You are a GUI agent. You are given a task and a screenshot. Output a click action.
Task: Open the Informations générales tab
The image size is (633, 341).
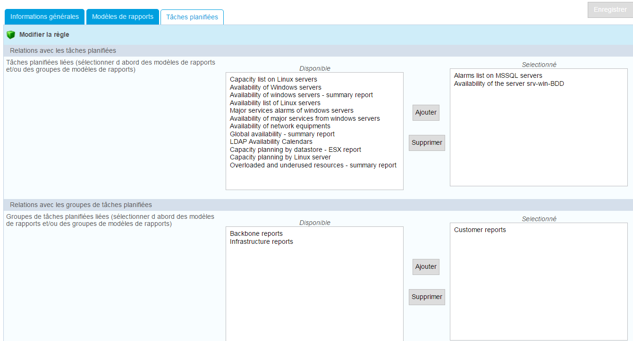(x=44, y=17)
